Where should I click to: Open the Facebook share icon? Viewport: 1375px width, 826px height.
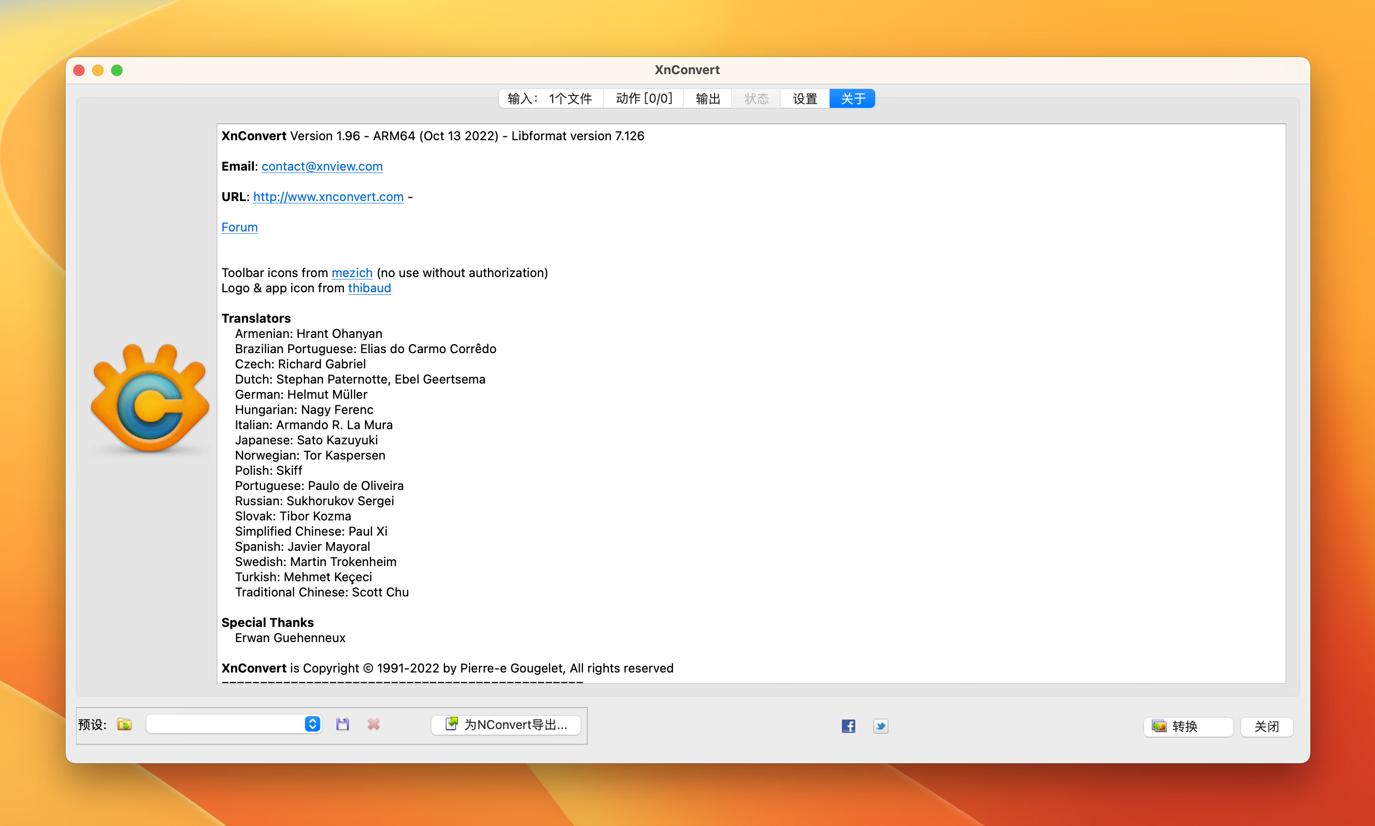848,726
